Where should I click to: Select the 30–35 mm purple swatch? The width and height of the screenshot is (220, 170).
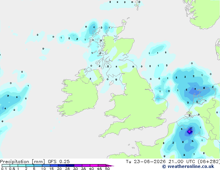pyautogui.click(x=78, y=165)
